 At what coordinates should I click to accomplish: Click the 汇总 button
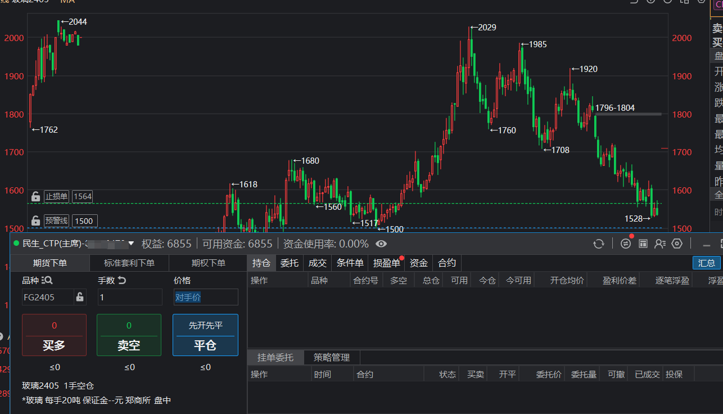(707, 263)
